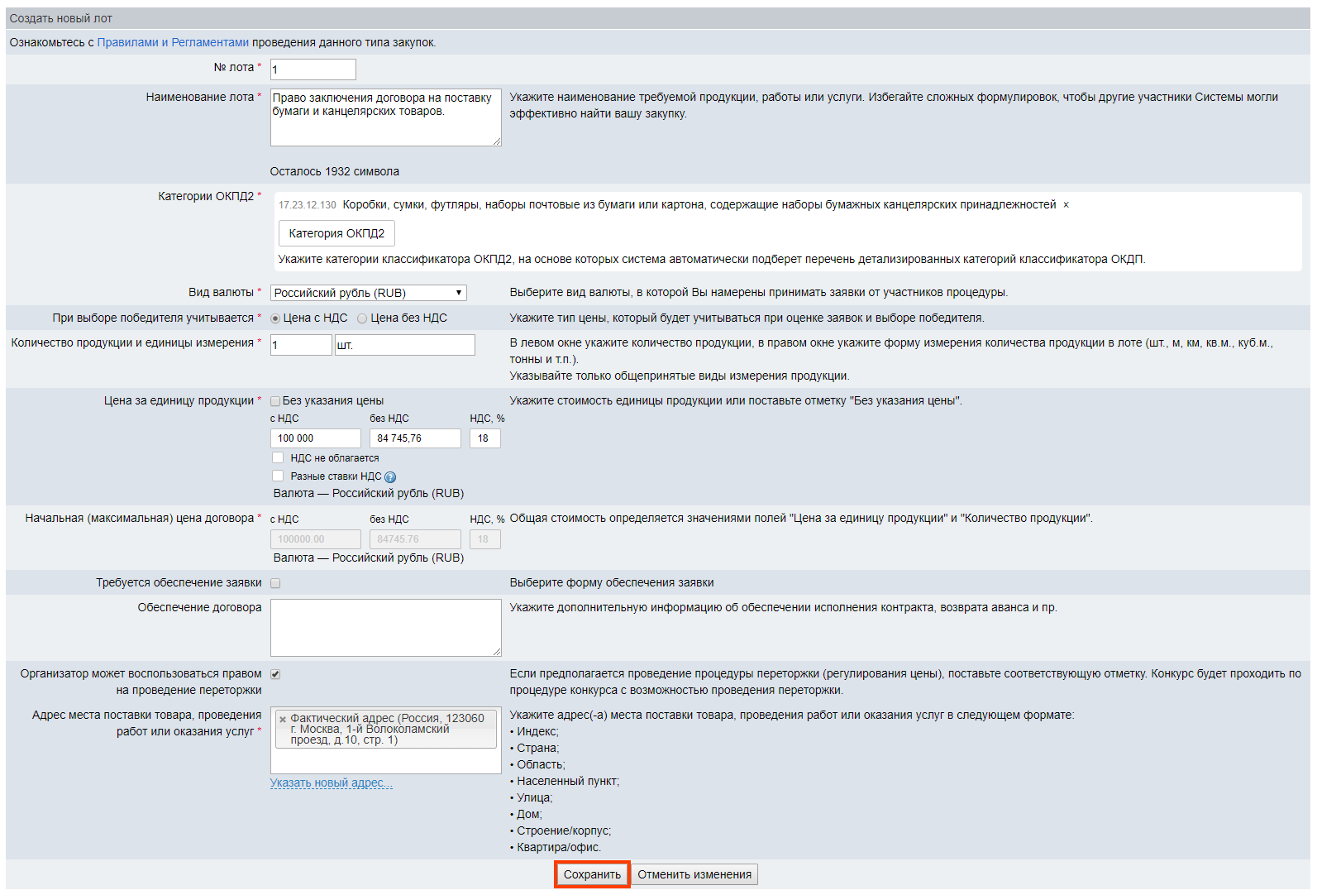Click the Указать новый адрес link
This screenshot has height=895, width=1317.
331,783
